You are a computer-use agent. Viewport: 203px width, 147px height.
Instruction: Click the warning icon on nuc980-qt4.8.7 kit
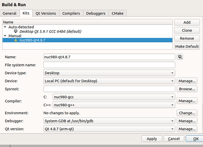point(16,40)
